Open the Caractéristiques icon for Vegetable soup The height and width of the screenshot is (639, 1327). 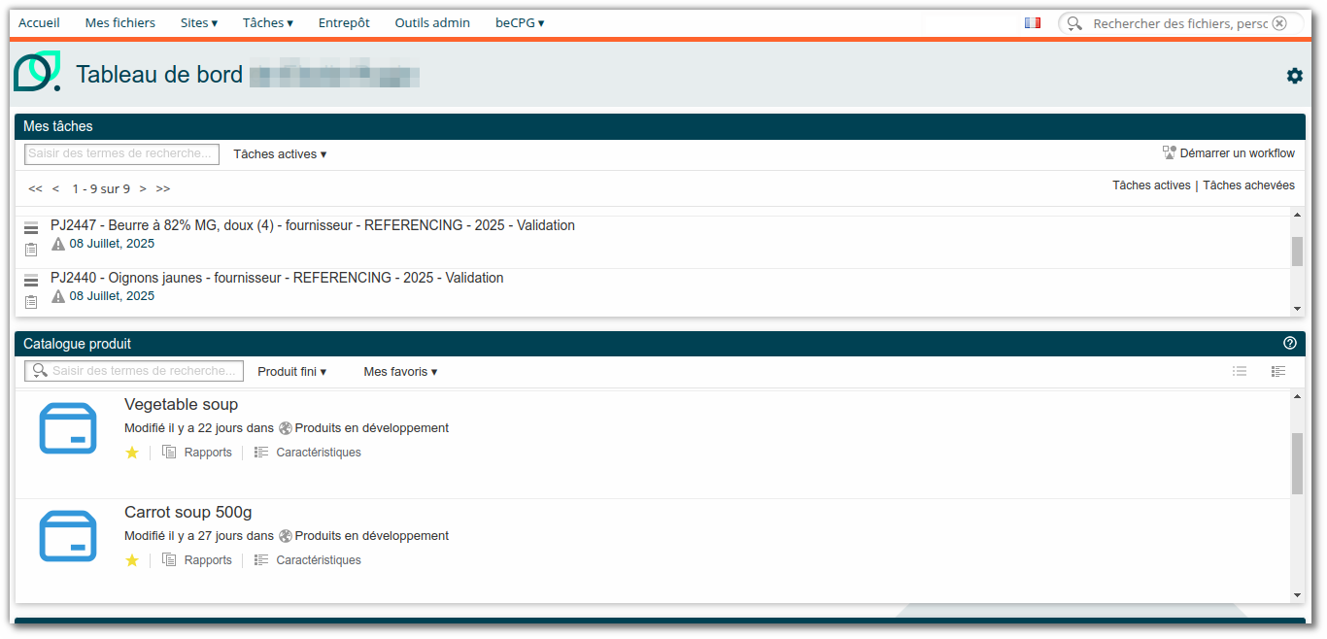[260, 452]
